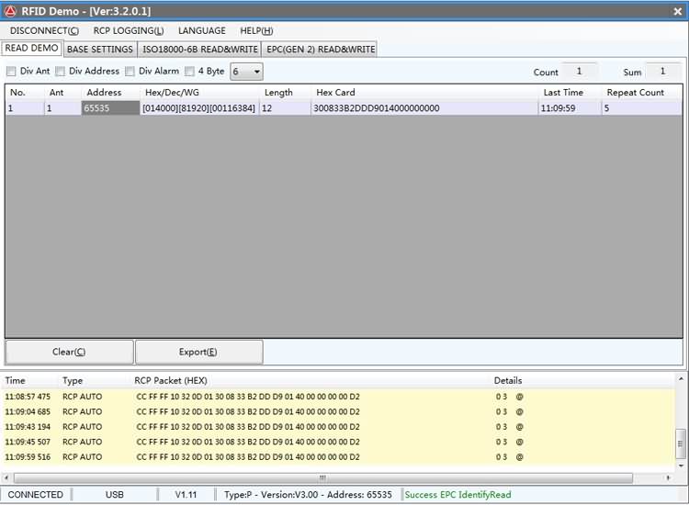Image resolution: width=689 pixels, height=505 pixels.
Task: Sort by the Repeat Count column header
Action: pos(642,93)
